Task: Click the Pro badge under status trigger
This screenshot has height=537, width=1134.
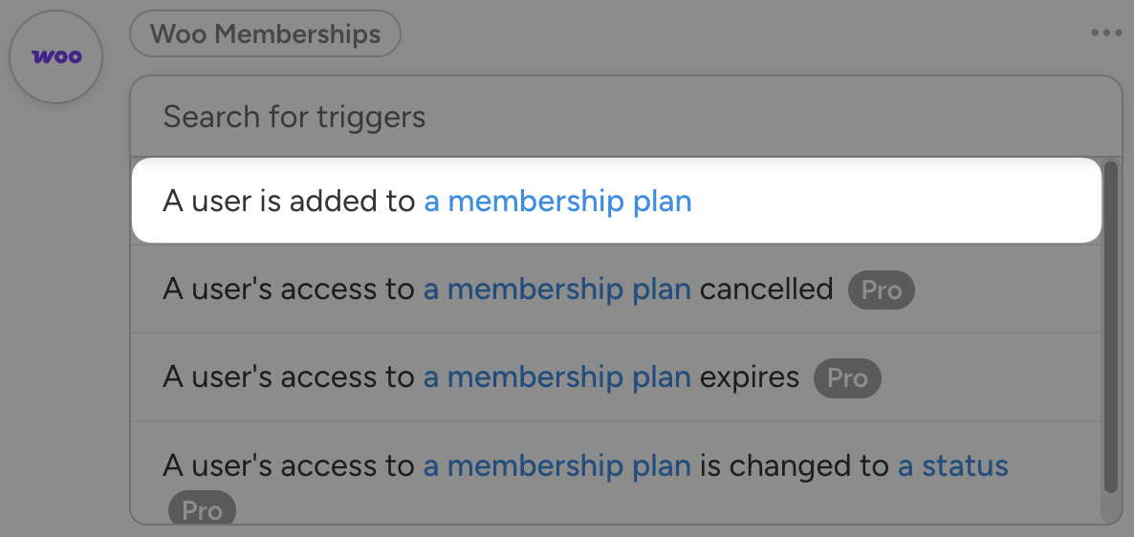Action: click(202, 510)
